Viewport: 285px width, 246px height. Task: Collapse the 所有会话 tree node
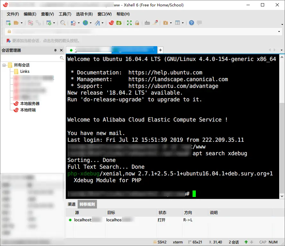4,65
